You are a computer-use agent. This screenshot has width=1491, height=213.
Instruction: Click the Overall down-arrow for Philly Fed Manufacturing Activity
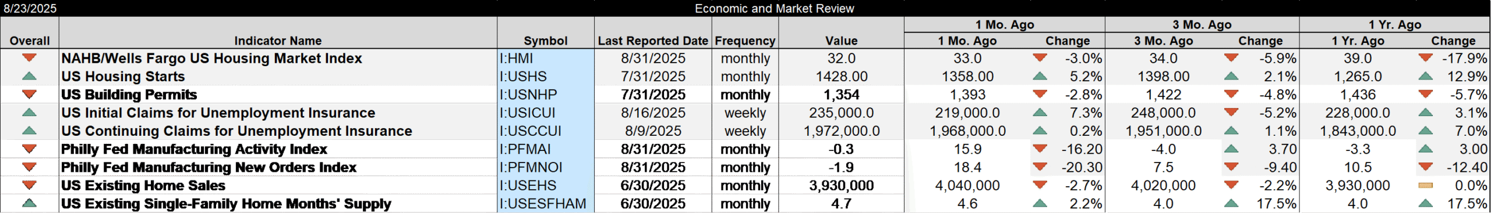pos(29,149)
